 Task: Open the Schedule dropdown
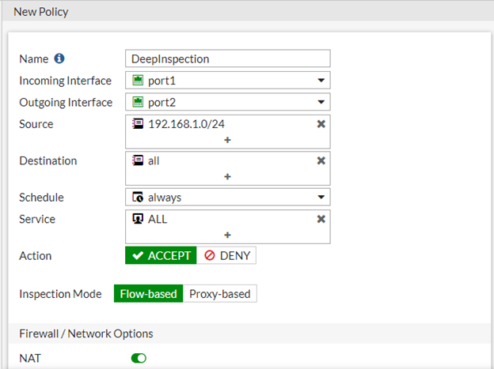coord(321,197)
